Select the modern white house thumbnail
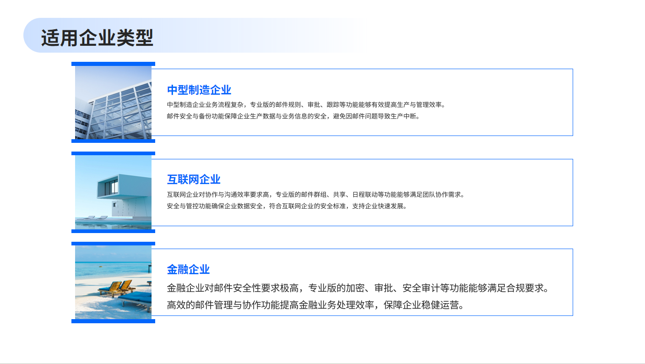 coord(113,192)
